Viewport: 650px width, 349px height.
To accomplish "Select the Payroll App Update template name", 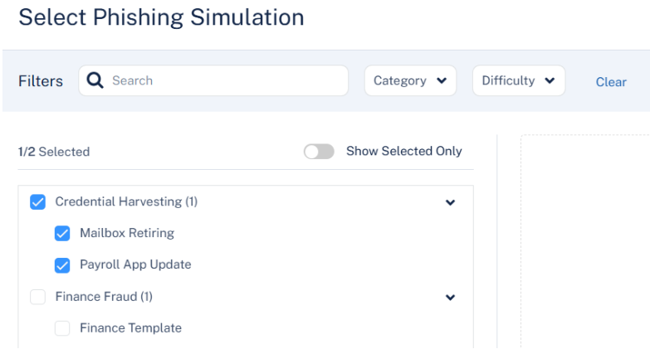I will click(135, 264).
